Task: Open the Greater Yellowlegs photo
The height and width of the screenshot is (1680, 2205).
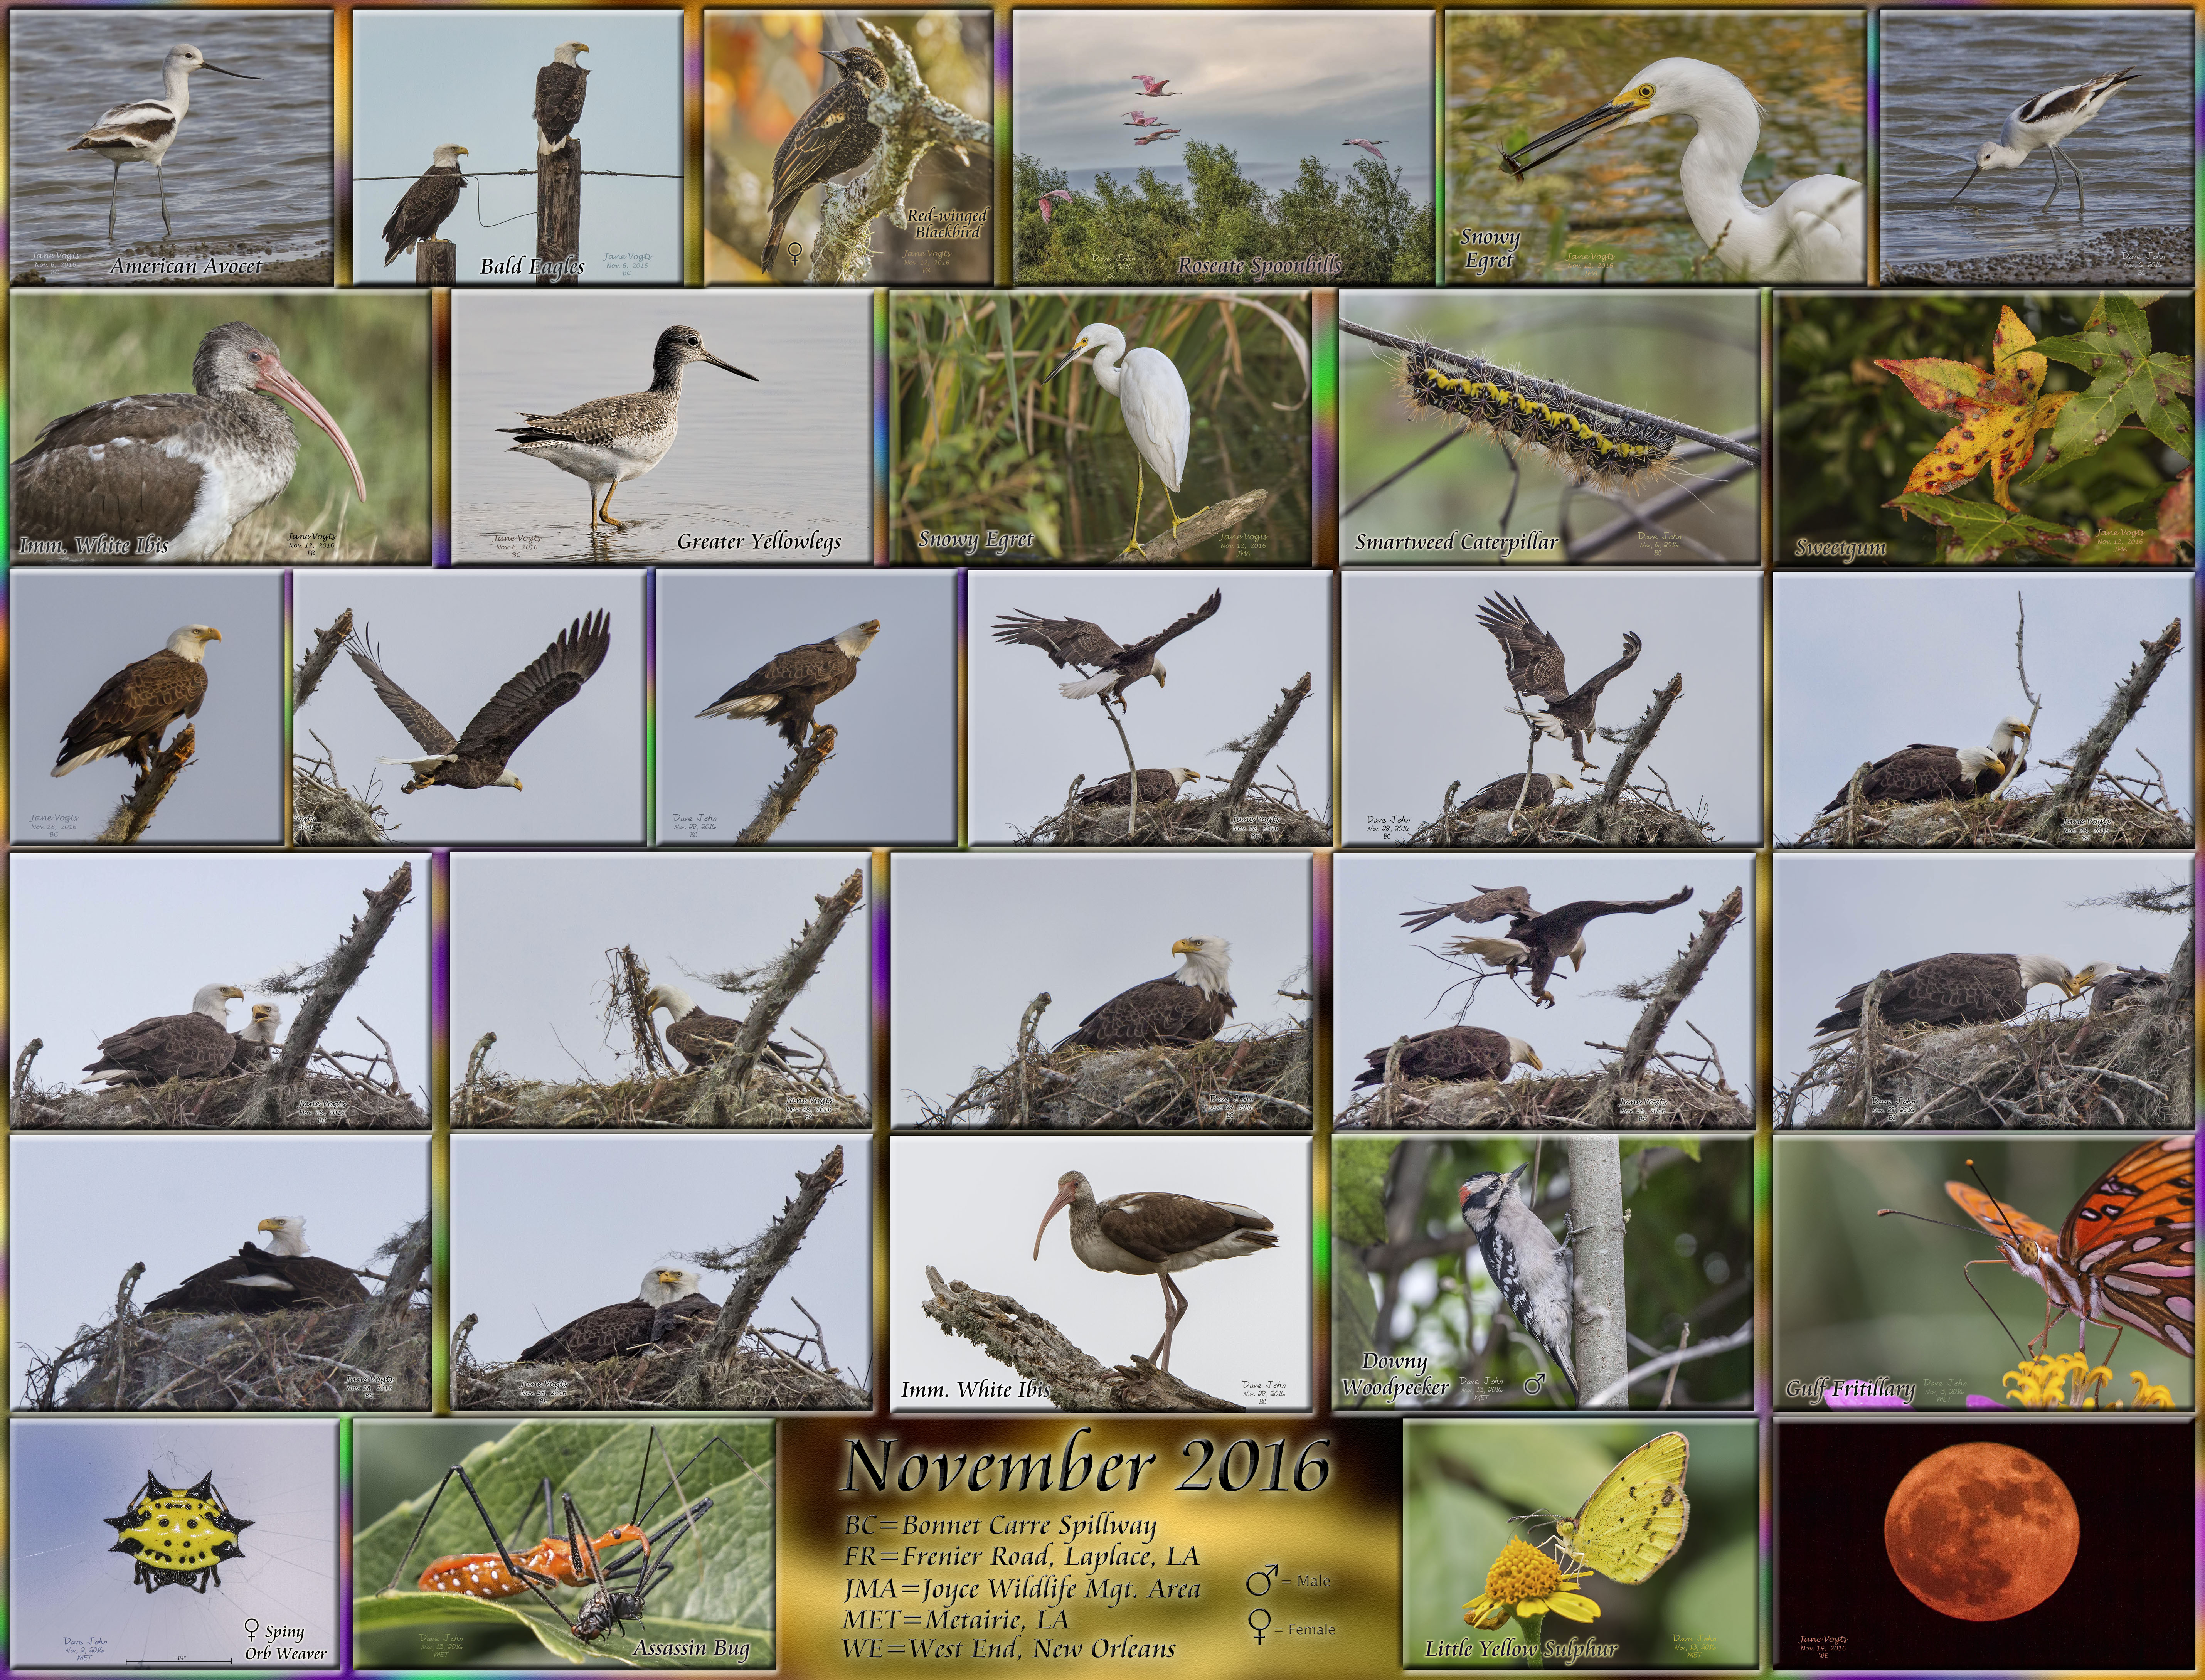Action: coord(661,427)
